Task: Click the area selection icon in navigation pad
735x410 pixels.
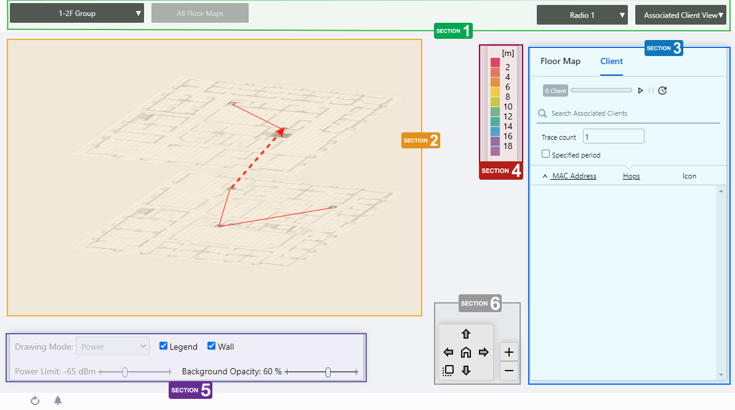Action: tap(448, 371)
